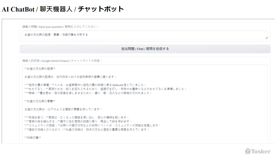This screenshot has width=275, height=157.
Task: Click the Tasker logo icon
Action: coord(248,151)
